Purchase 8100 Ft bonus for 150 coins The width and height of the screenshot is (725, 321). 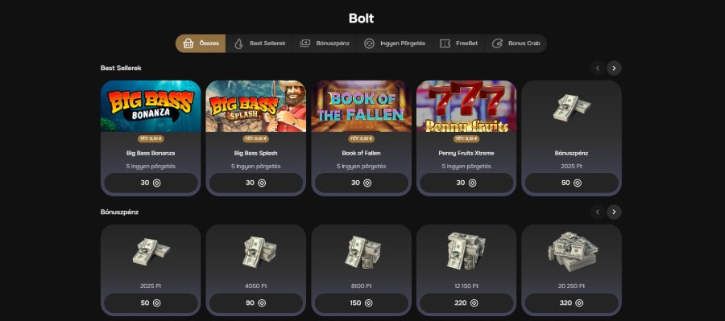coord(361,303)
